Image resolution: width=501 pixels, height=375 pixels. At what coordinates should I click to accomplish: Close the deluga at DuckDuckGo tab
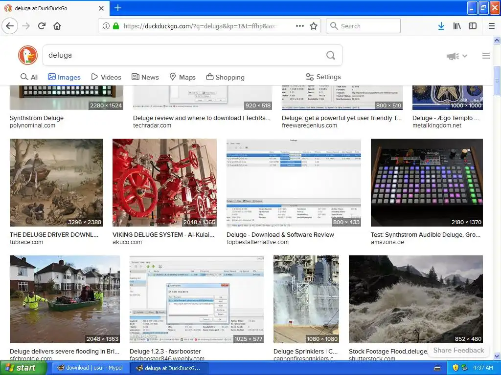click(101, 8)
